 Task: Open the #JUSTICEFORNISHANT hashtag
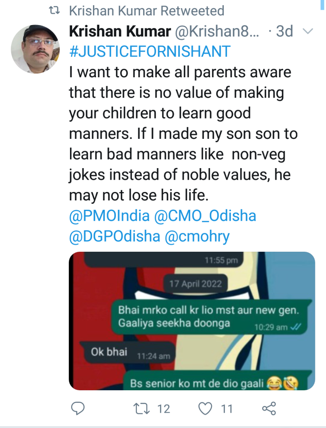(x=149, y=51)
